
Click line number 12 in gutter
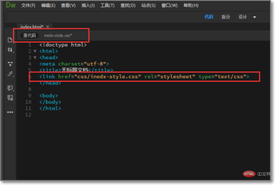(28, 115)
